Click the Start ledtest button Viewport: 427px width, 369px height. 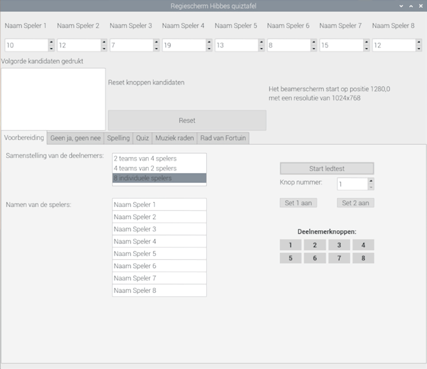click(x=327, y=168)
